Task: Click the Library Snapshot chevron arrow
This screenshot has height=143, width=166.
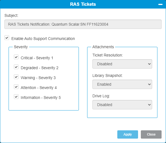Action: (149, 84)
